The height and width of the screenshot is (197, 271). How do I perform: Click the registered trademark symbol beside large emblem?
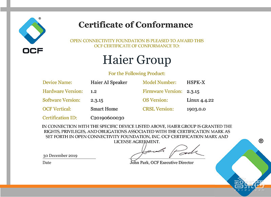(x=261, y=141)
